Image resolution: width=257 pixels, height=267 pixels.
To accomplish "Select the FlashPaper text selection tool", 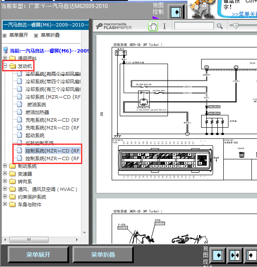I will point(165,26).
